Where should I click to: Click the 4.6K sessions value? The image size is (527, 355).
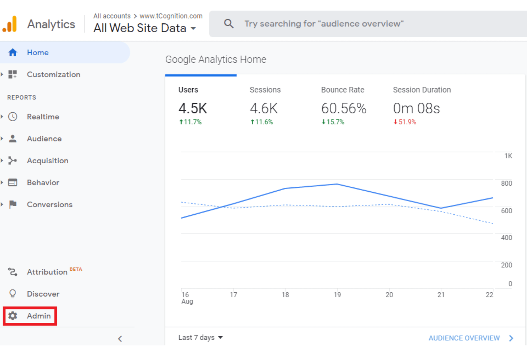pos(264,108)
